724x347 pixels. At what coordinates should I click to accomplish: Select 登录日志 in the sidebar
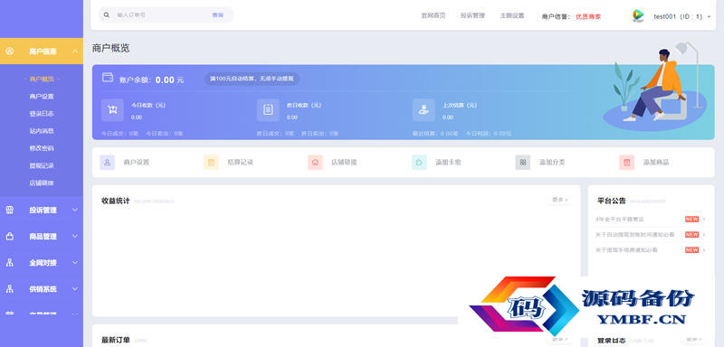point(42,114)
